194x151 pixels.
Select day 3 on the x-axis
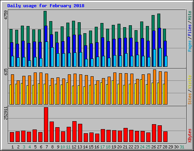pyautogui.click(x=24, y=147)
